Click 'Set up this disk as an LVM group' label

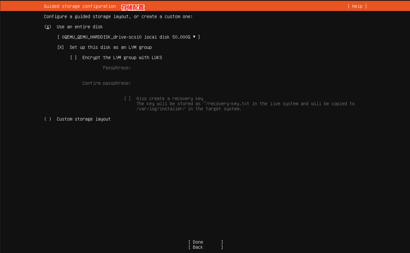tap(110, 47)
